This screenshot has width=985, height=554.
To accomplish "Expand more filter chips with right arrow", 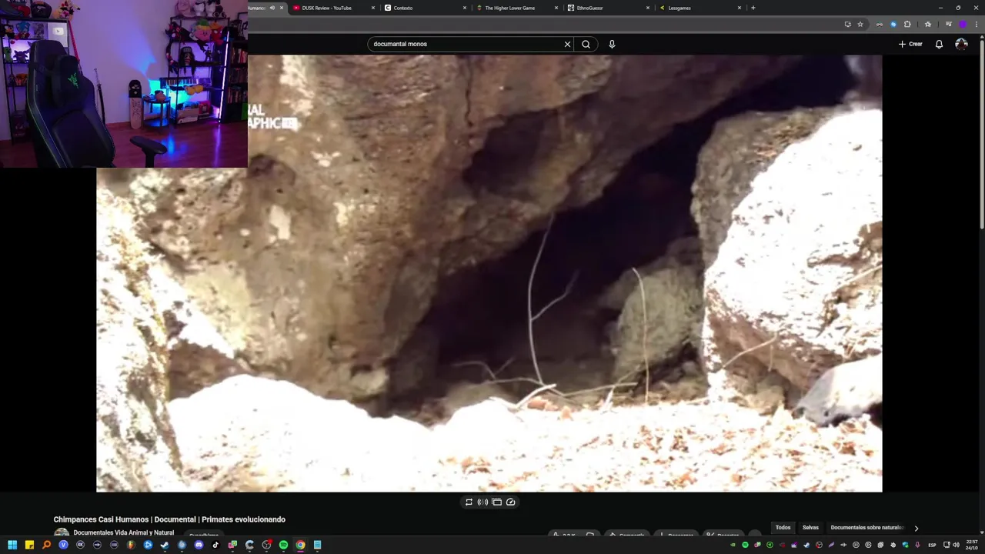I will pos(916,529).
